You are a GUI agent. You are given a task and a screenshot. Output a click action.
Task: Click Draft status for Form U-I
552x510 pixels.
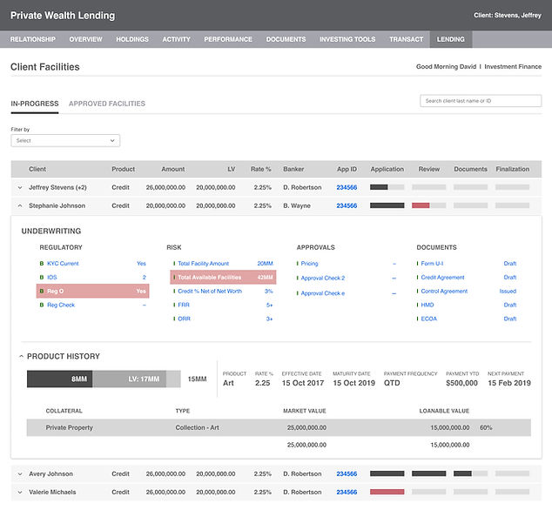point(509,264)
